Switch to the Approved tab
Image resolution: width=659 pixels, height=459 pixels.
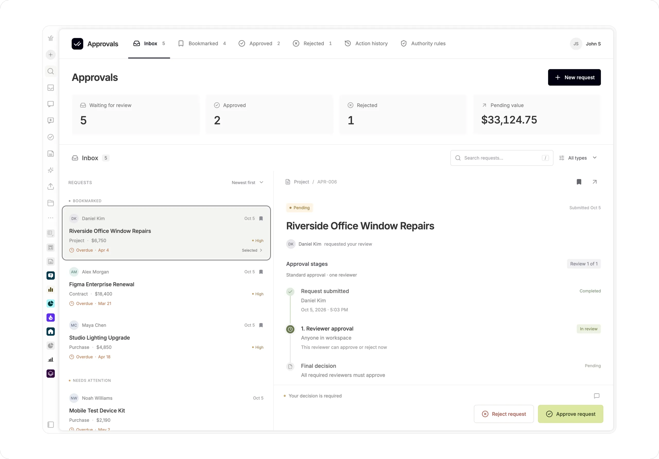259,43
